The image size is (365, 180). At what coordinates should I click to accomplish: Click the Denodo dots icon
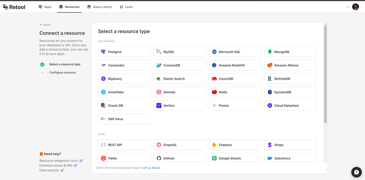click(x=159, y=92)
